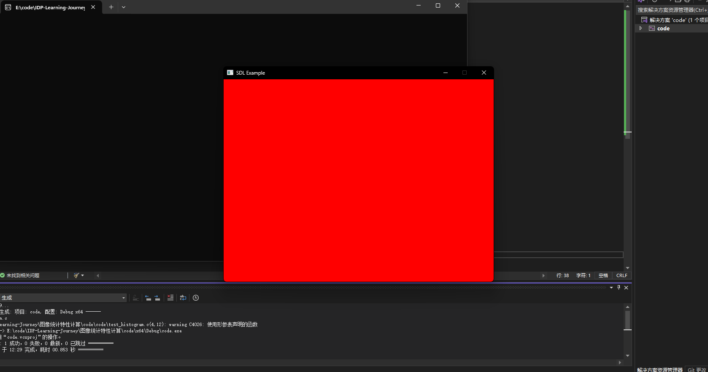Switch to the 'Git 更改' tab

coord(697,369)
